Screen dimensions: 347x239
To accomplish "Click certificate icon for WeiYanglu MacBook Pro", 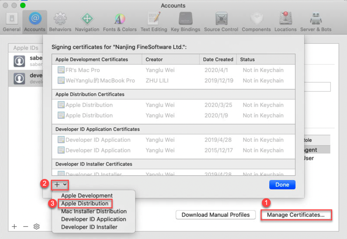I will tap(61, 80).
